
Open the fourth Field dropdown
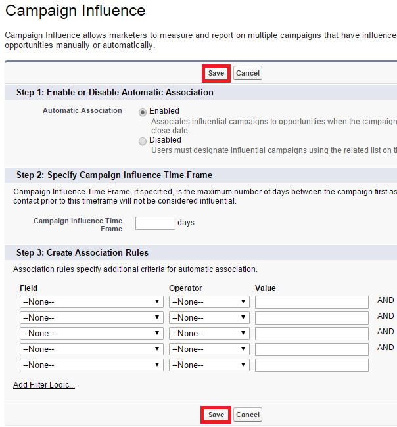click(91, 349)
